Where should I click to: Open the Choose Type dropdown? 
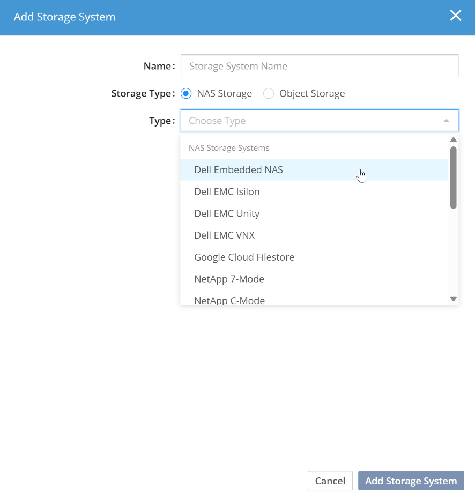[x=320, y=121]
